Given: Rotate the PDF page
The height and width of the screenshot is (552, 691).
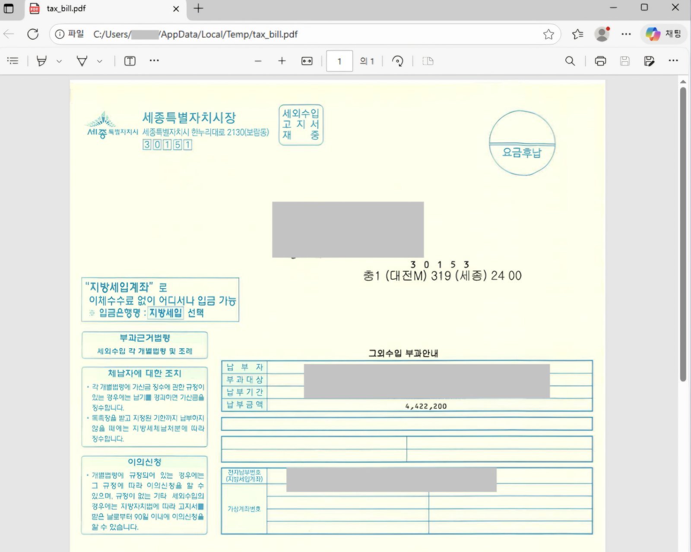Looking at the screenshot, I should pyautogui.click(x=397, y=61).
